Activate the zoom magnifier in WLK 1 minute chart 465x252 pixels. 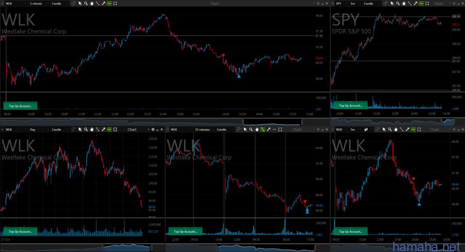[x=86, y=3]
